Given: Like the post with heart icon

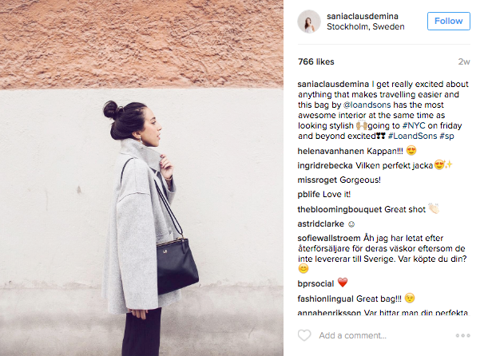Looking at the screenshot, I should pos(304,335).
